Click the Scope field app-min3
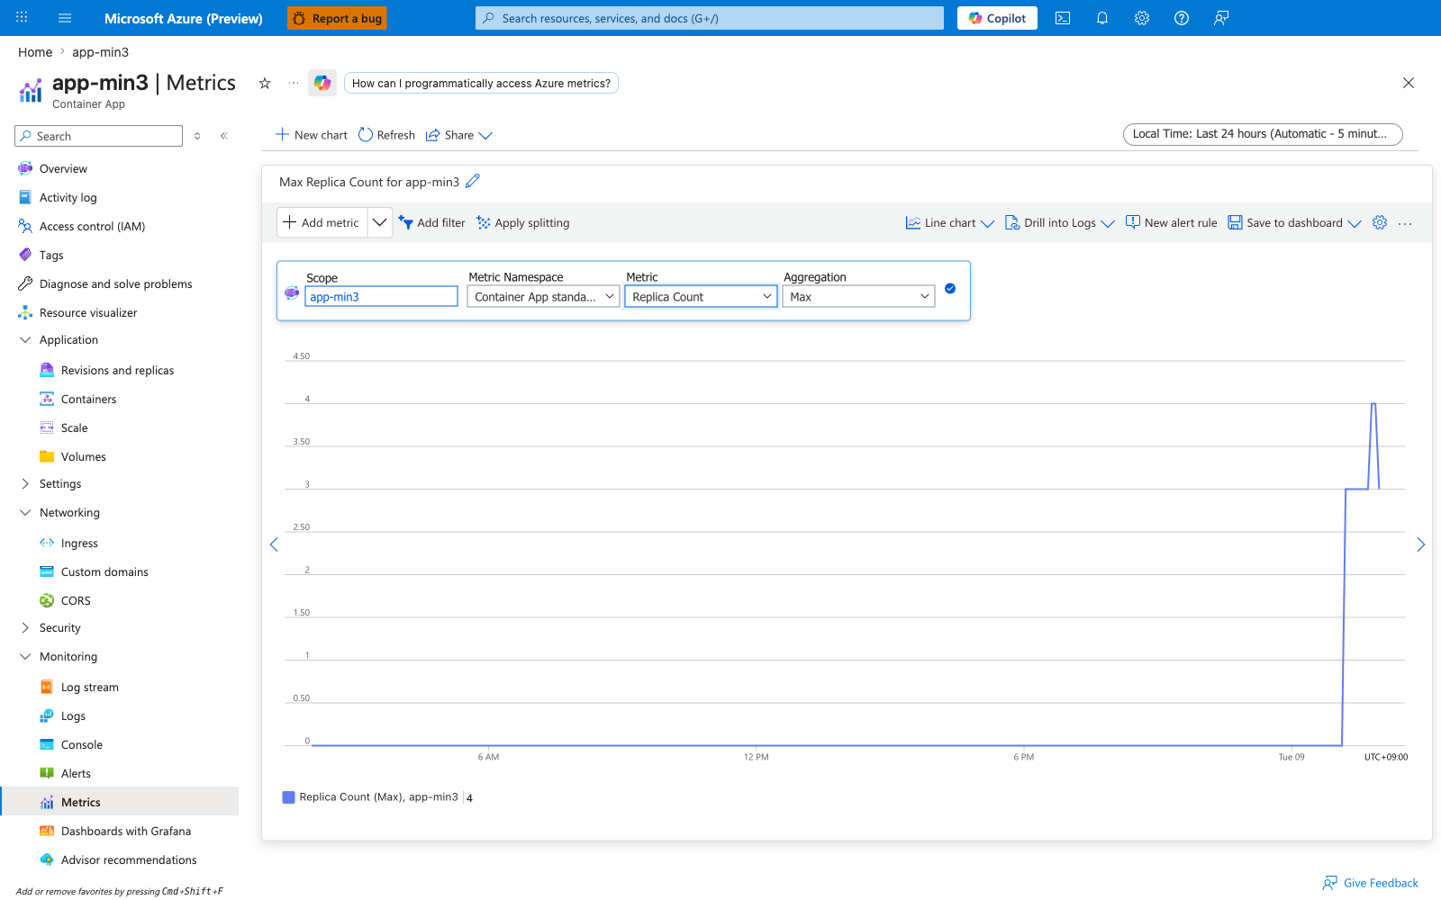Viewport: 1441px width, 900px height. tap(382, 297)
